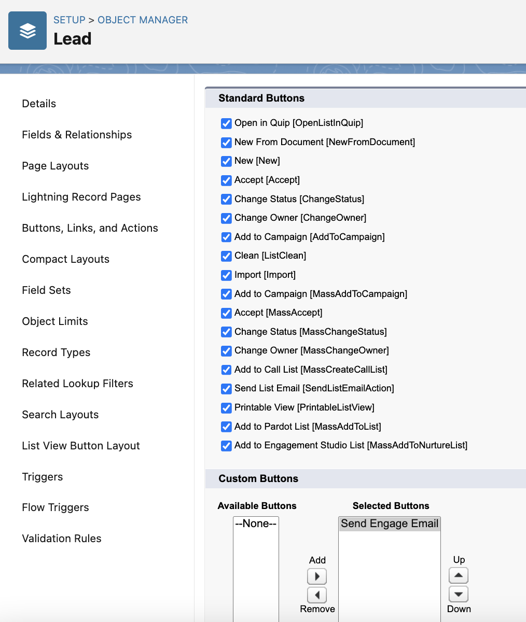Click the SETUP breadcrumb link

tap(70, 20)
